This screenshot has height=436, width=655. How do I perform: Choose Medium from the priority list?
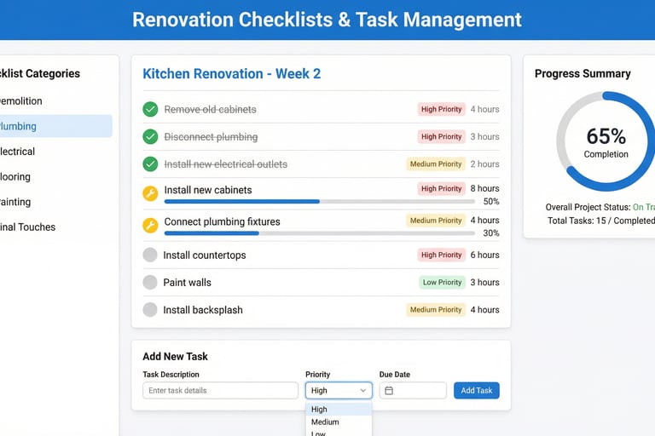325,422
